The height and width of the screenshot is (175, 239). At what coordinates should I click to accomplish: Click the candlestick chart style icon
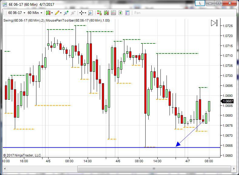tap(48, 13)
